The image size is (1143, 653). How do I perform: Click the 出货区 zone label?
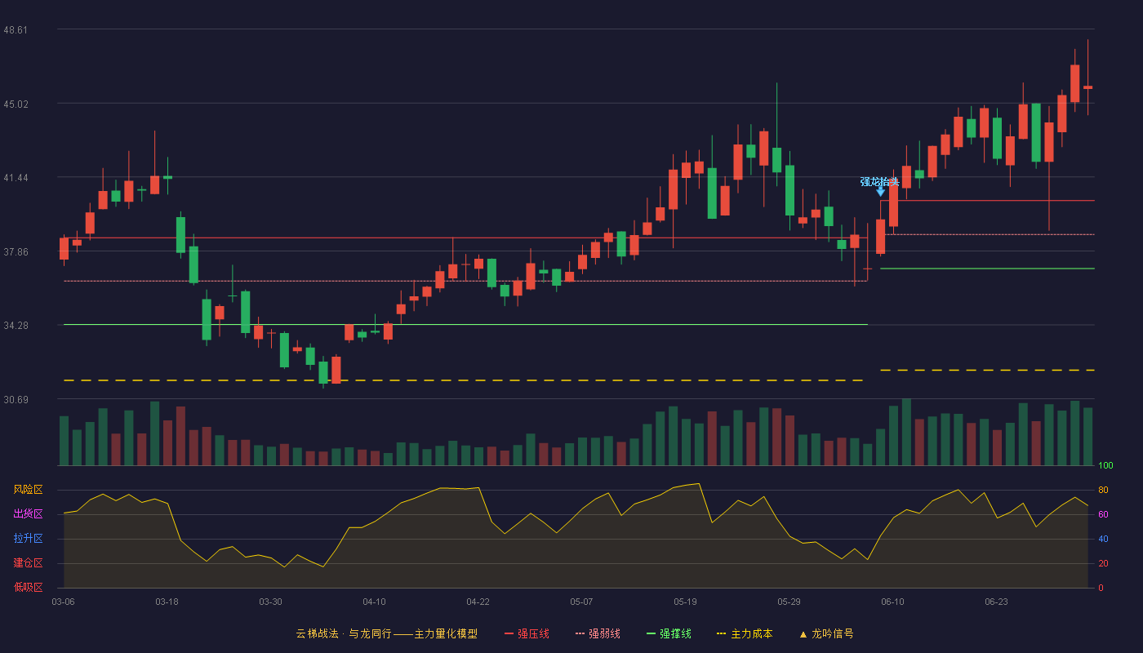[x=28, y=514]
